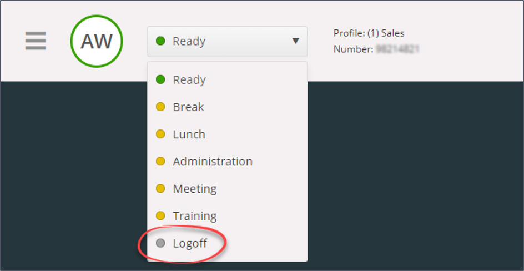Click the yellow dot beside Administration
This screenshot has height=271, width=524.
[x=160, y=162]
